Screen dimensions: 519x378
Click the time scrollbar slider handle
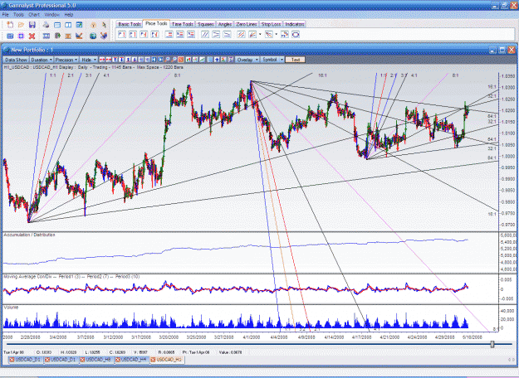tap(492, 344)
